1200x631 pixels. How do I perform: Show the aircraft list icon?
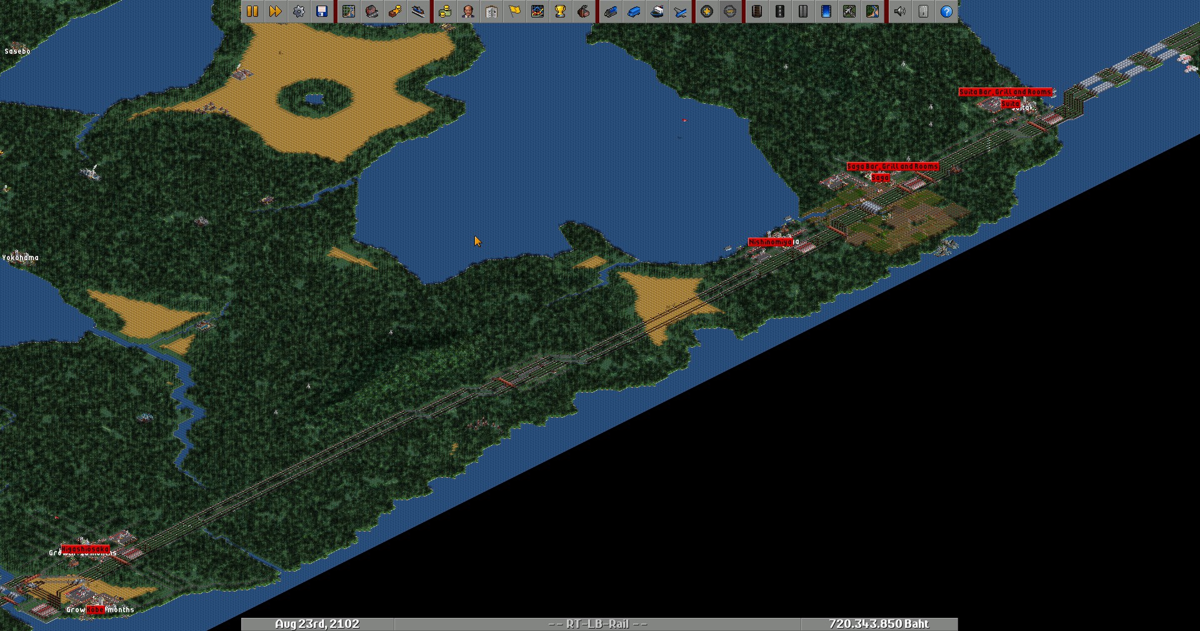pos(680,11)
